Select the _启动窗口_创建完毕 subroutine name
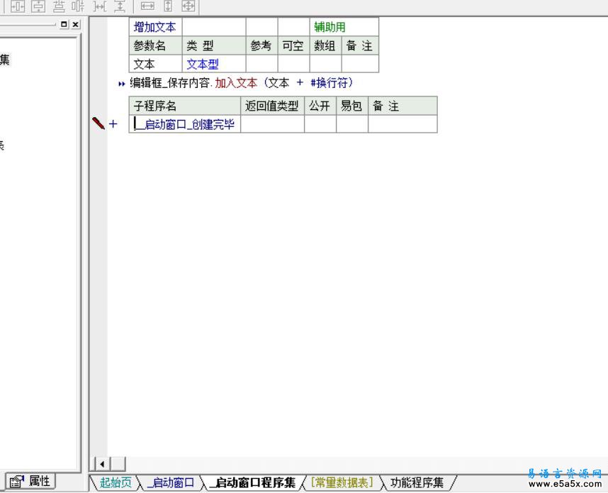 click(184, 124)
